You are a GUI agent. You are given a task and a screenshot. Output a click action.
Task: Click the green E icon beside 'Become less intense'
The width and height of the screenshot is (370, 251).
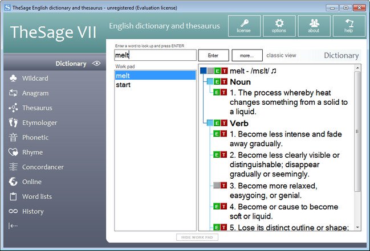217,134
